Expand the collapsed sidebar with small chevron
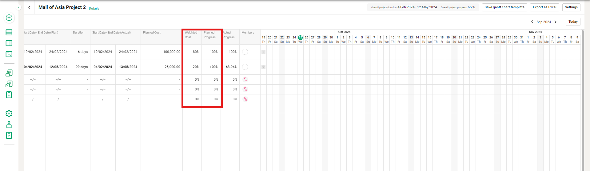 coord(18,7)
